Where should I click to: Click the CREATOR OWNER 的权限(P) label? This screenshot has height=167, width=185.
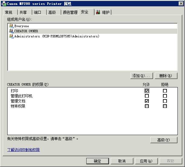coord(28,84)
